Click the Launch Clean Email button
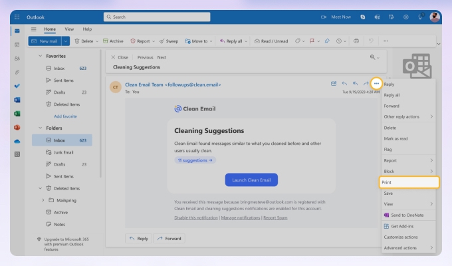The image size is (452, 266). click(251, 180)
